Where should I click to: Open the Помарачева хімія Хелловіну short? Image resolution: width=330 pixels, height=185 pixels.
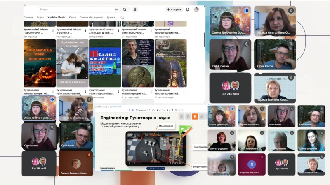tap(39, 62)
